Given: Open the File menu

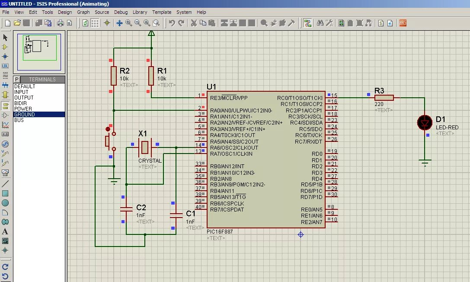Looking at the screenshot, I should [x=6, y=12].
